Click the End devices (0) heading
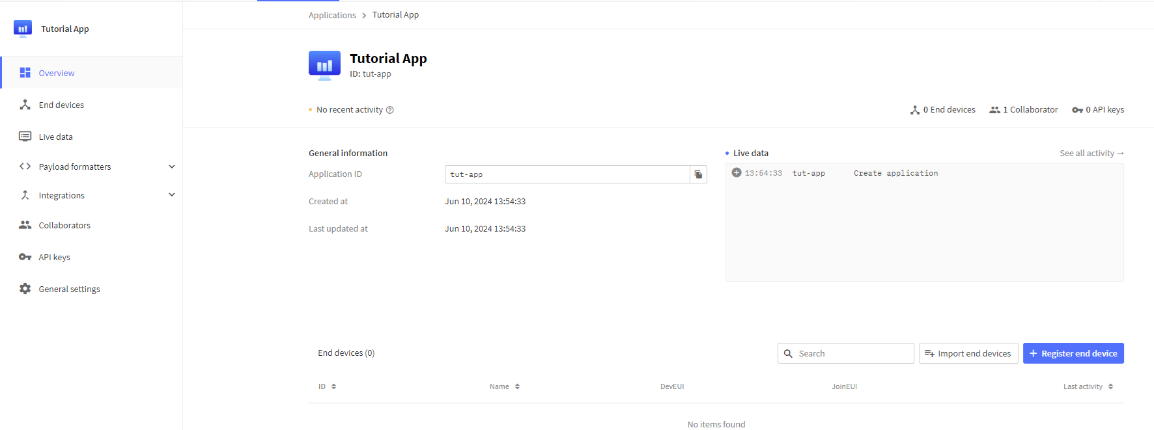1154x430 pixels. point(346,353)
